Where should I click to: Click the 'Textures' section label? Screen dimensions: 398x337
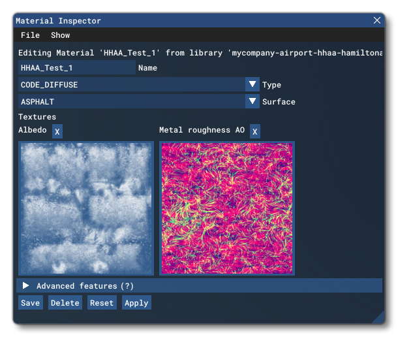click(37, 117)
